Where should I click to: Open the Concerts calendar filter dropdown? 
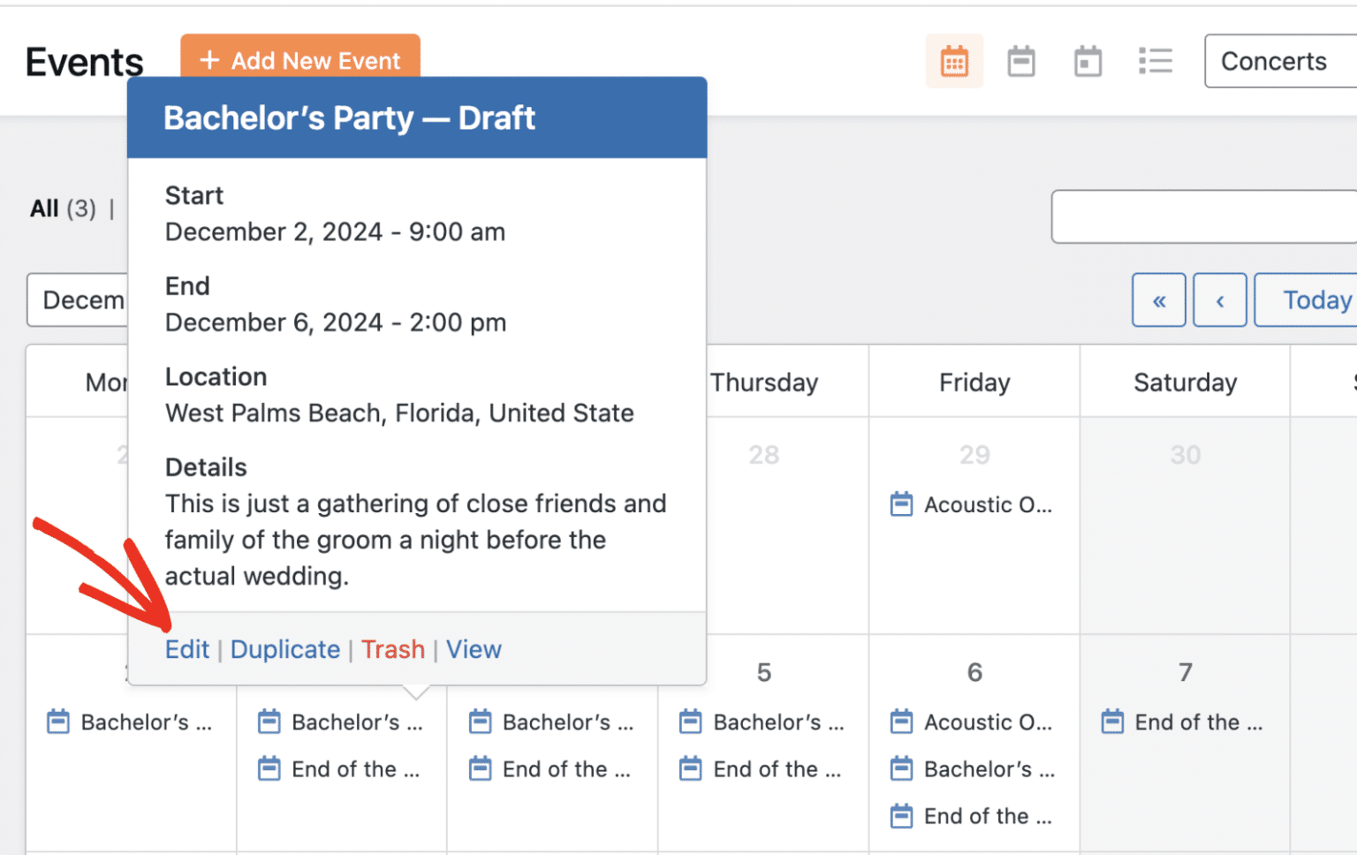click(x=1275, y=61)
